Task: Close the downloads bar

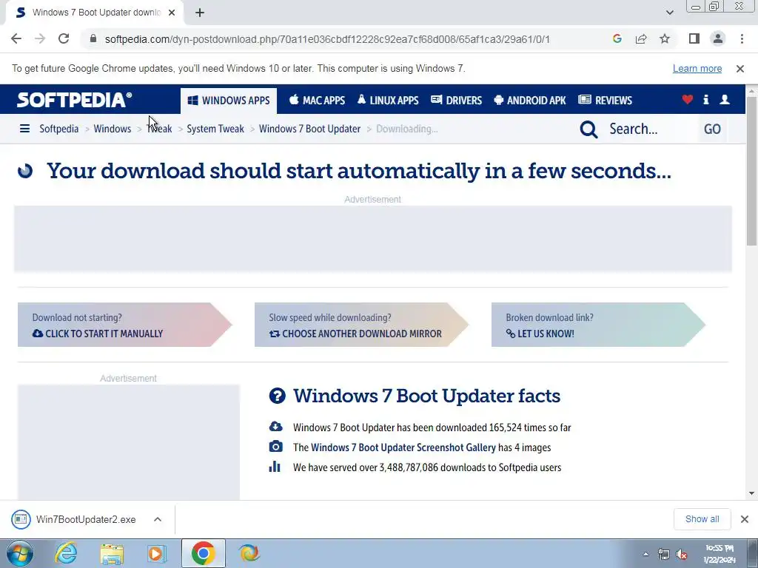Action: point(745,519)
